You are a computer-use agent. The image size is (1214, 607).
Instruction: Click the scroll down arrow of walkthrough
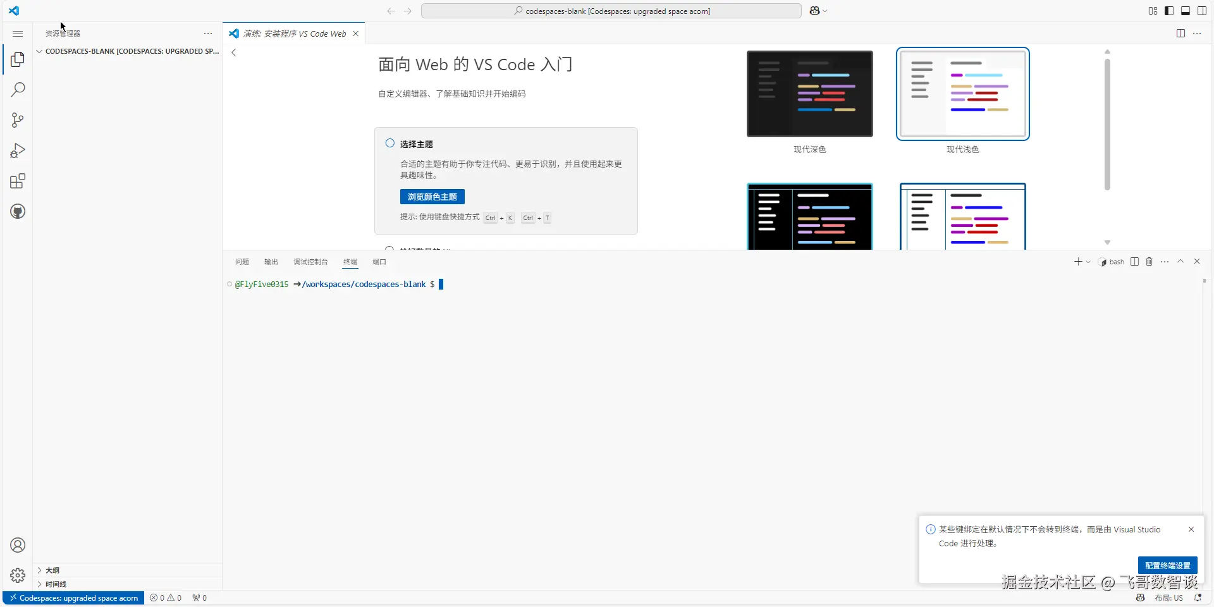1107,243
